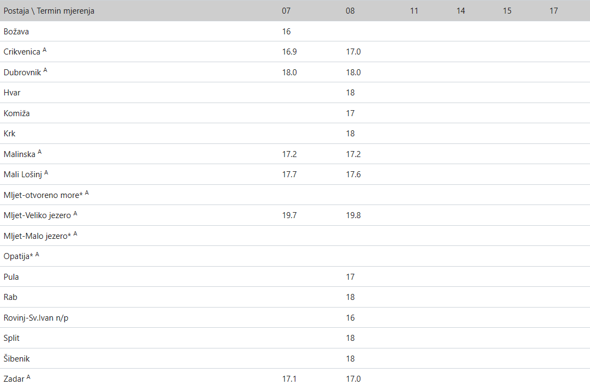The image size is (590, 385).
Task: Click the "Postaja \ Termin mjerenja" header cell
Action: point(49,11)
